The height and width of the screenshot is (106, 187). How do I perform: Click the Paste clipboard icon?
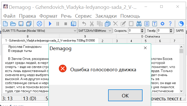(108, 24)
